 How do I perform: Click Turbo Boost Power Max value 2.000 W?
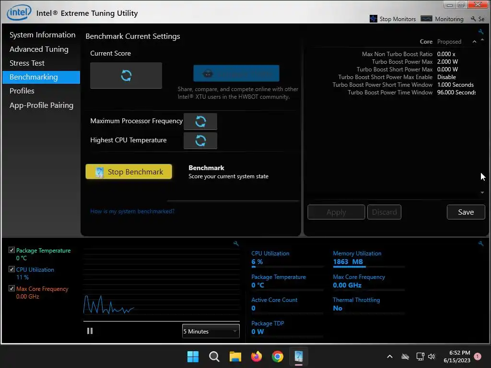point(447,62)
